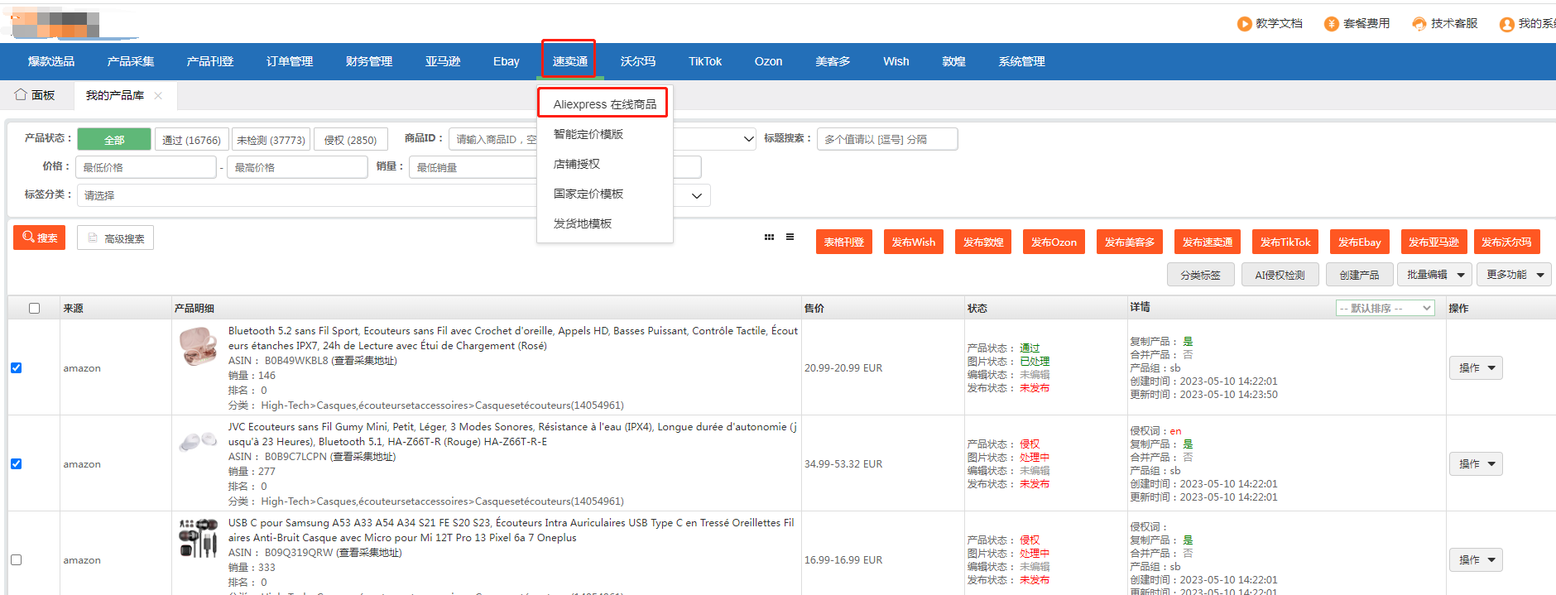This screenshot has width=1556, height=595.
Task: Uncheck the first product row checkbox
Action: 17,368
